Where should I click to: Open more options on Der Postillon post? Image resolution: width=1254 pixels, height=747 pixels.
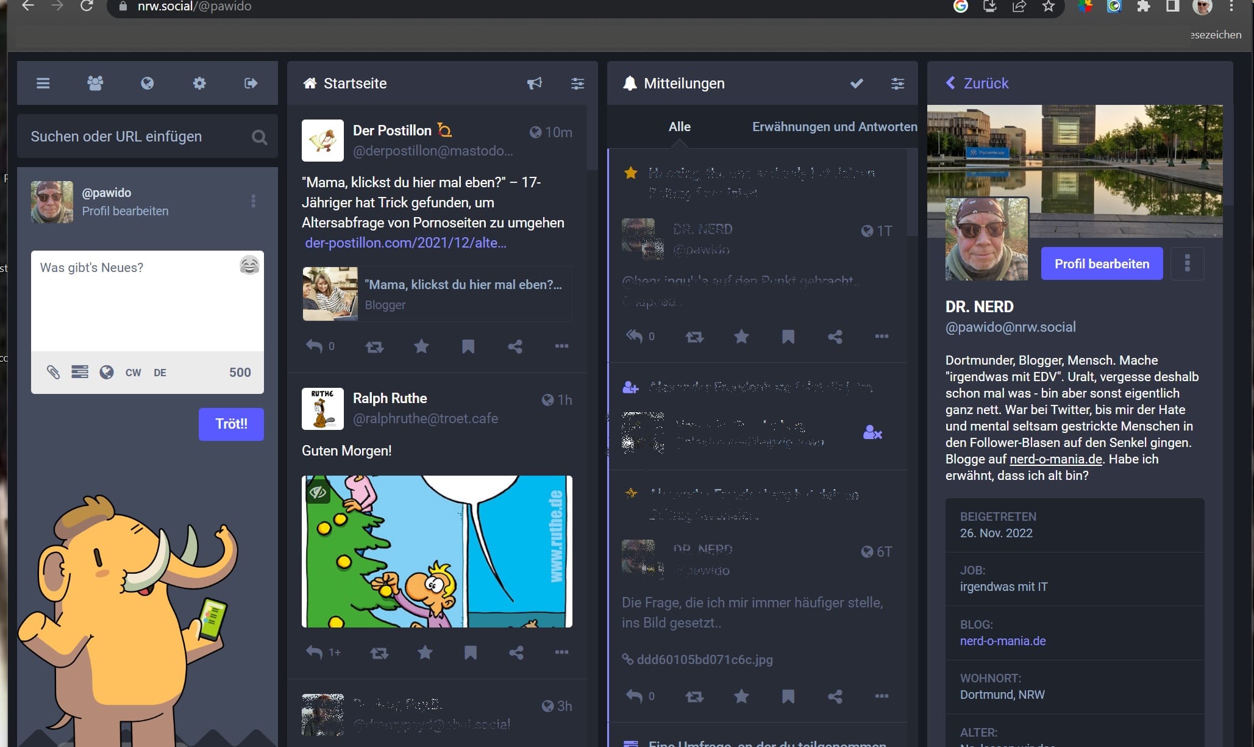pos(561,346)
